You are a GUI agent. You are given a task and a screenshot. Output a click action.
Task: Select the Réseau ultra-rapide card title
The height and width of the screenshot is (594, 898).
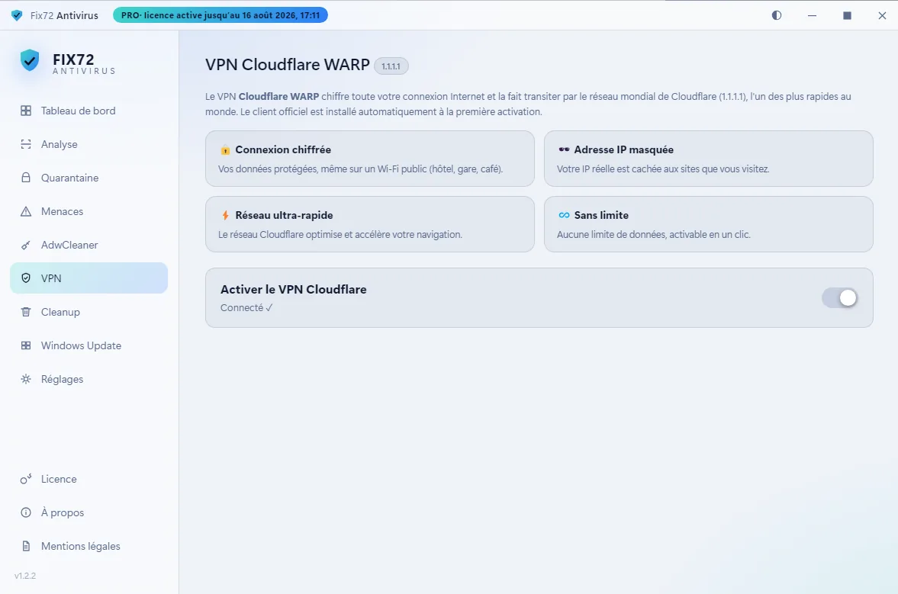pyautogui.click(x=284, y=215)
